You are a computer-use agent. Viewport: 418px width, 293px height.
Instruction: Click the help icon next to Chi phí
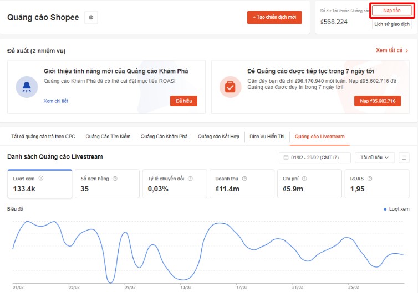point(304,179)
